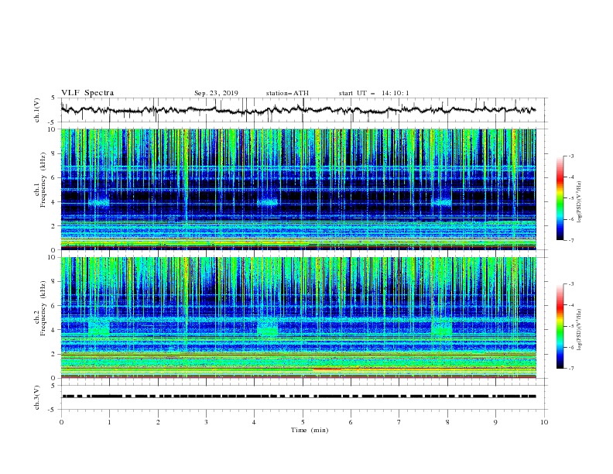Click the 4 kHz burst near 4.3 min in ch.1
The image size is (613, 474).
click(x=267, y=202)
